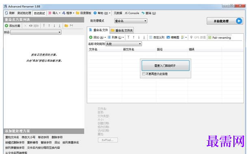Sort by 错误 column header
This screenshot has width=252, height=154.
click(x=205, y=50)
